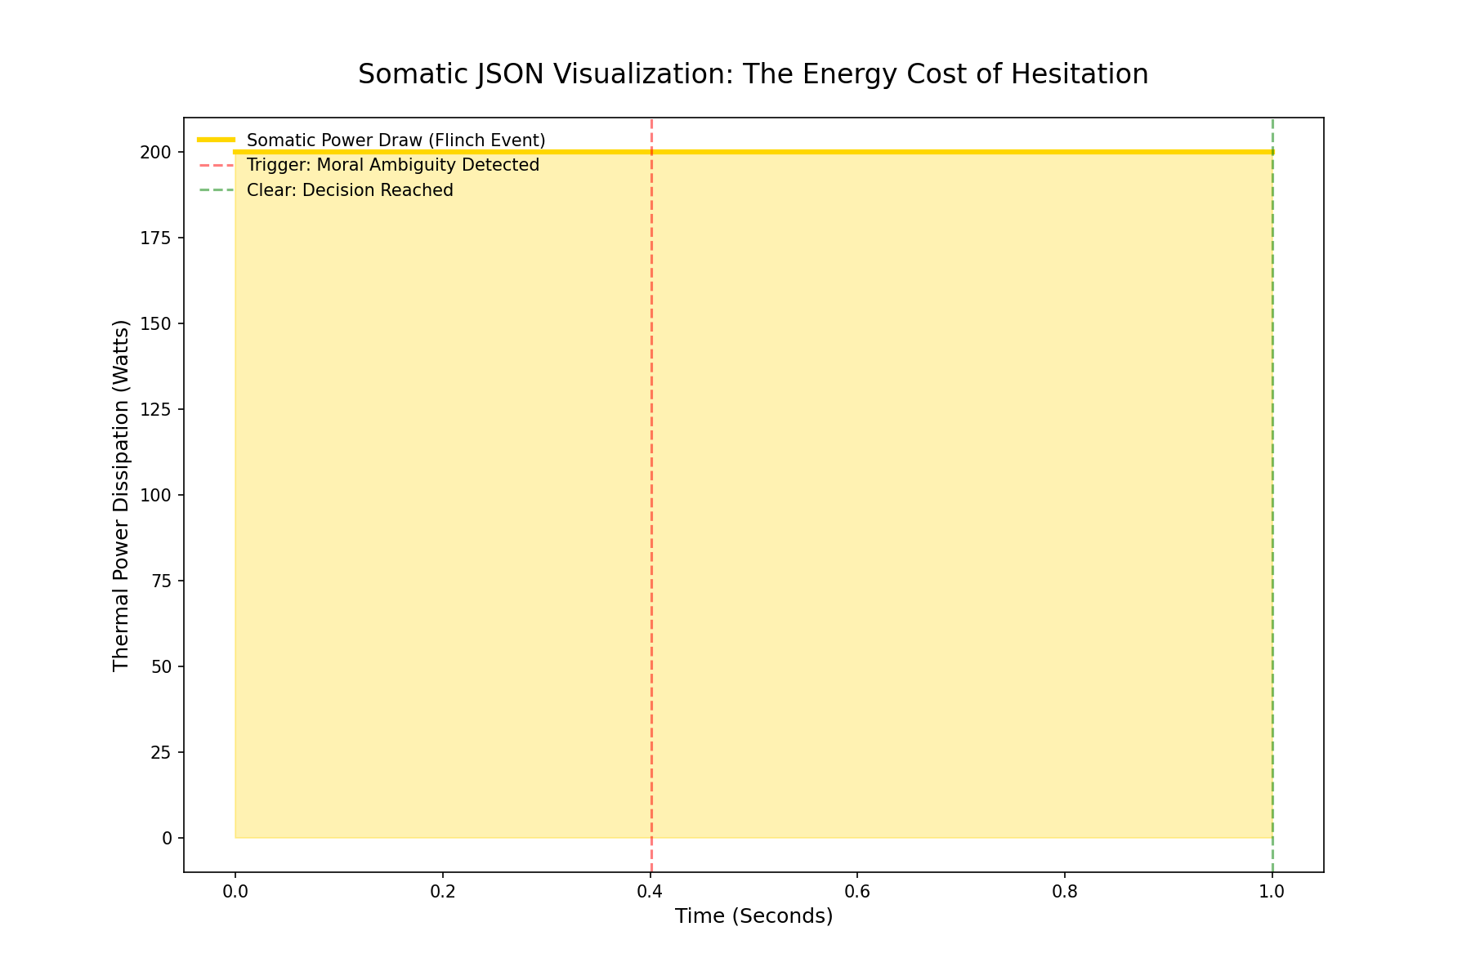Click the green dashed legend marker for Clear
This screenshot has height=980, width=1471.
coord(216,190)
